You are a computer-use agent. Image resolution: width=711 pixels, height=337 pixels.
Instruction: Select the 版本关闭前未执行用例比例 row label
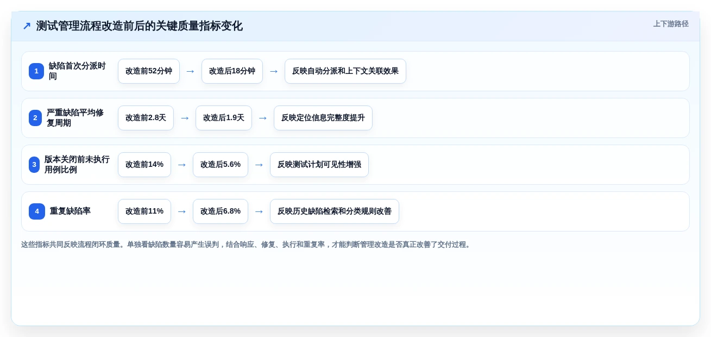click(77, 165)
